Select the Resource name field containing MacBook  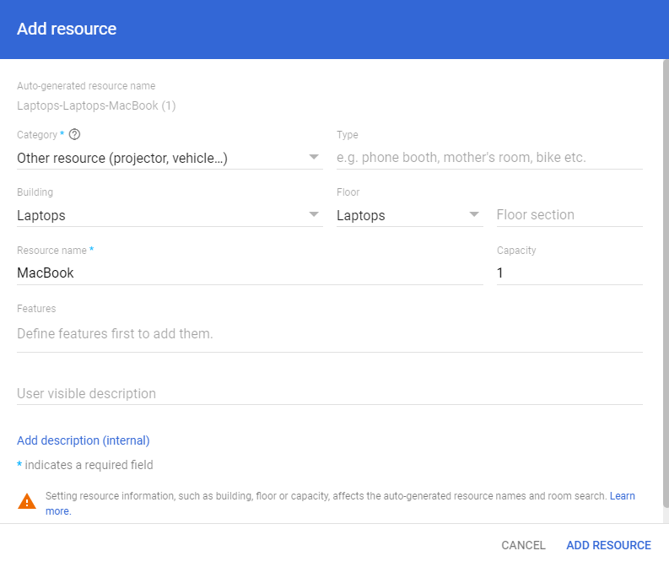249,273
